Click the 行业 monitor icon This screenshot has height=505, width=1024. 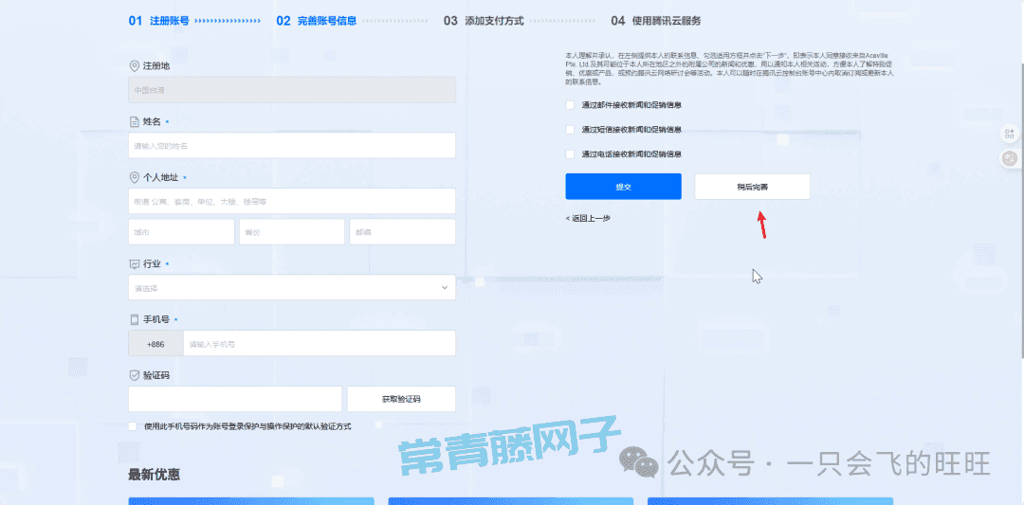click(x=135, y=263)
